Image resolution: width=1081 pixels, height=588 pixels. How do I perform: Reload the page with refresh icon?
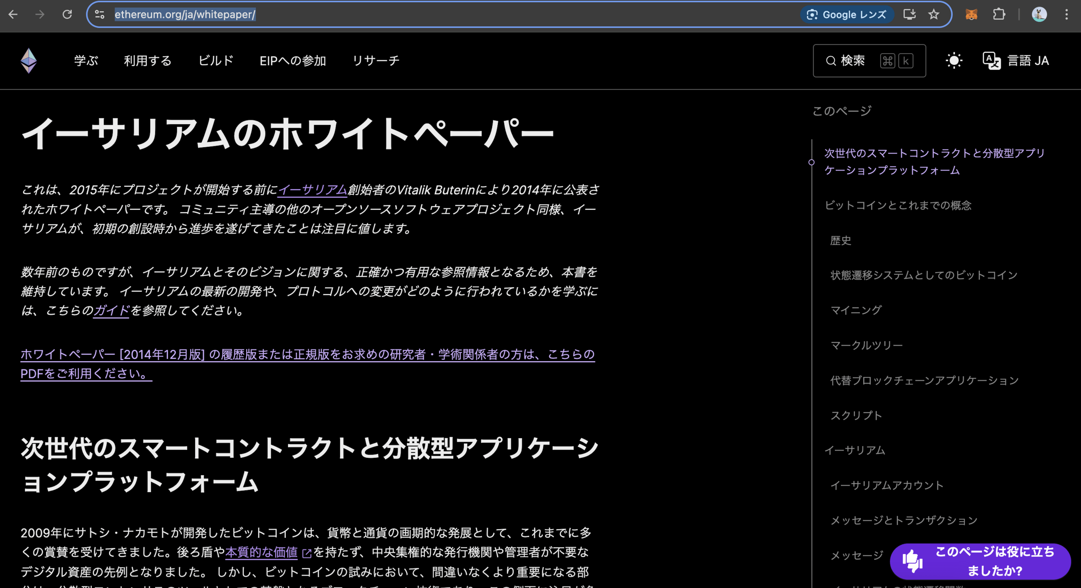tap(67, 14)
